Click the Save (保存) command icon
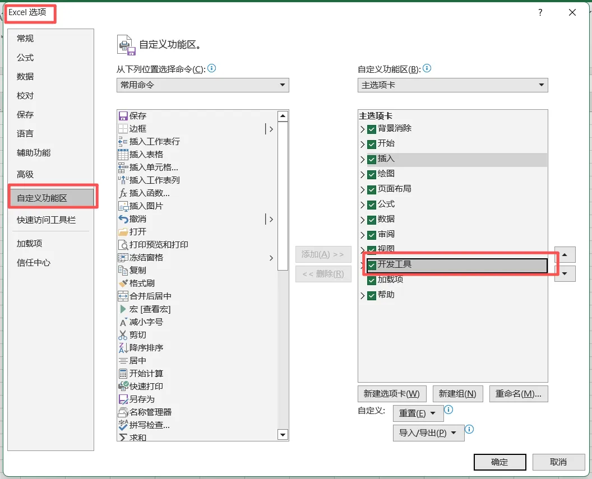Viewport: 592px width, 479px height. click(123, 116)
